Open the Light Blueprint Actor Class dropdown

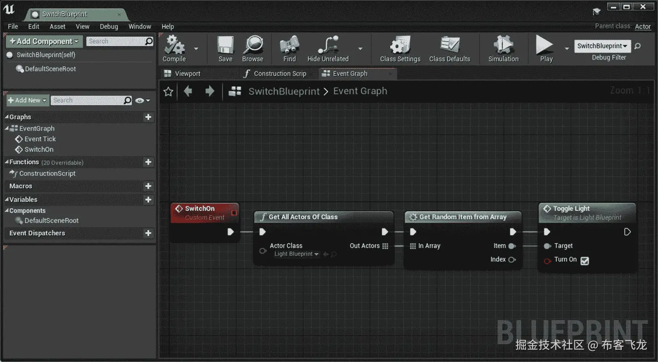(296, 254)
